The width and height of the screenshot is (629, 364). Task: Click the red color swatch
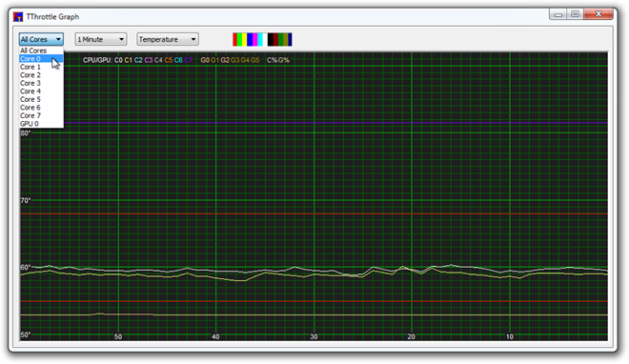pos(235,39)
